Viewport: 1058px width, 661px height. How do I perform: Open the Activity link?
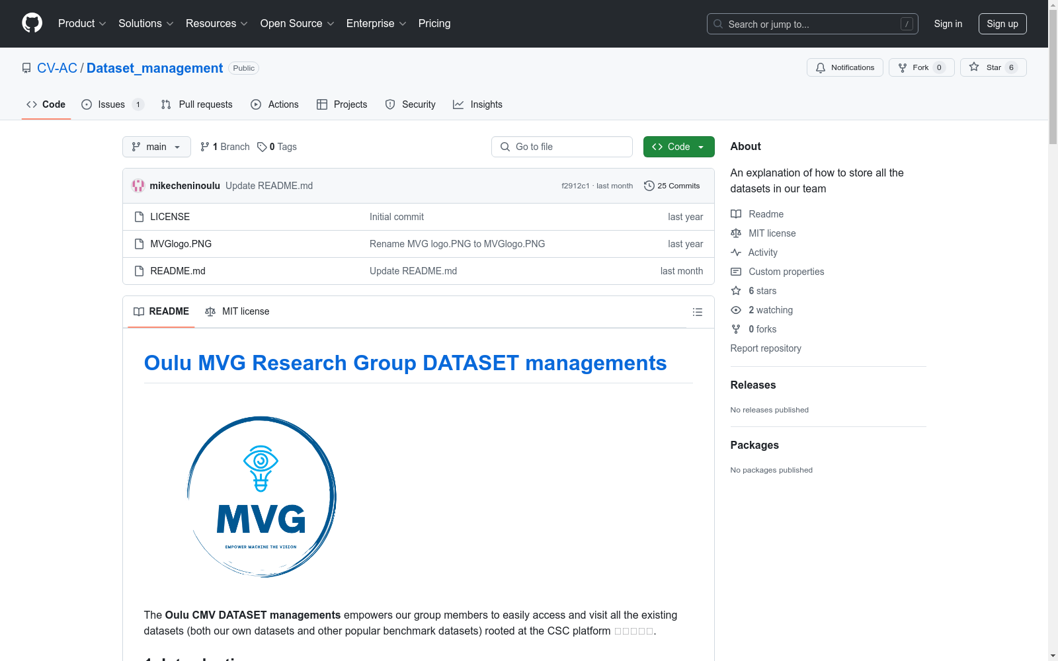pyautogui.click(x=754, y=253)
